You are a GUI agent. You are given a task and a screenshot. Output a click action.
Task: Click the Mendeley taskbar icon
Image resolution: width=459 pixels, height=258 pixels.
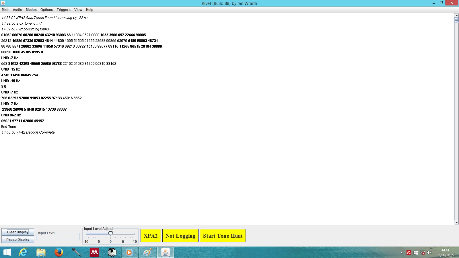pos(94,252)
